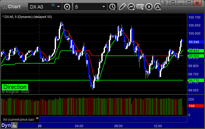Start bar replay with play icon
The height and width of the screenshot is (129, 205).
click(149, 7)
